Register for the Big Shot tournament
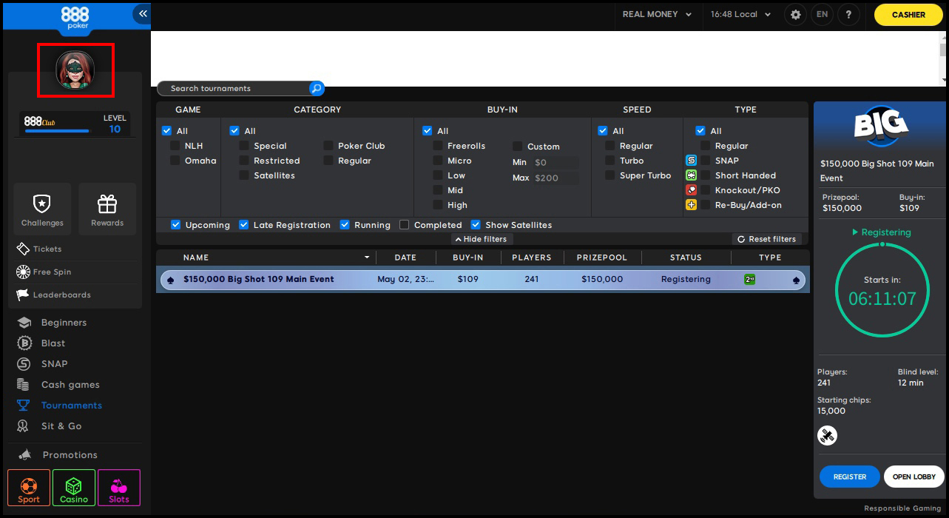Viewport: 949px width, 518px height. [850, 477]
